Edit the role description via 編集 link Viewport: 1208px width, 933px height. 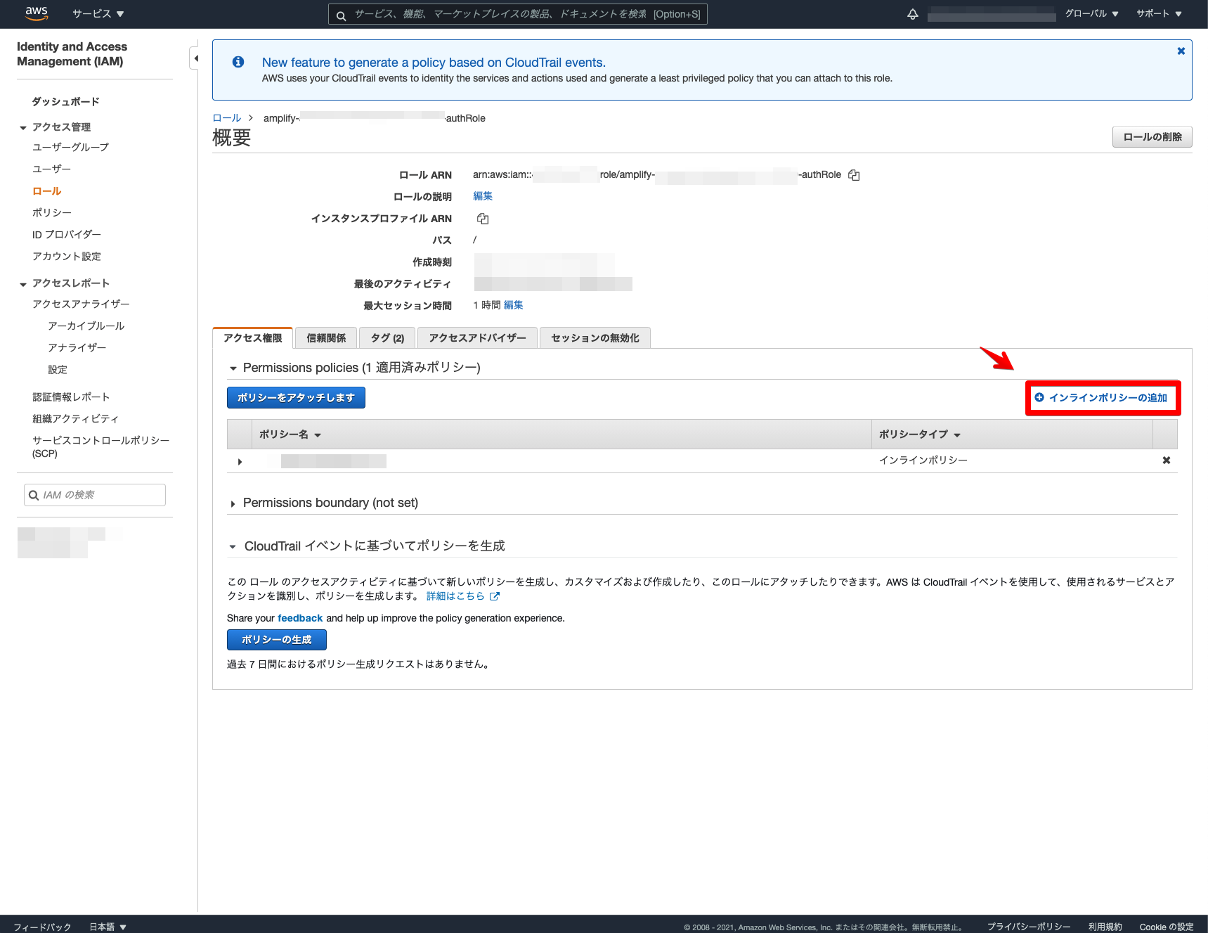point(483,197)
